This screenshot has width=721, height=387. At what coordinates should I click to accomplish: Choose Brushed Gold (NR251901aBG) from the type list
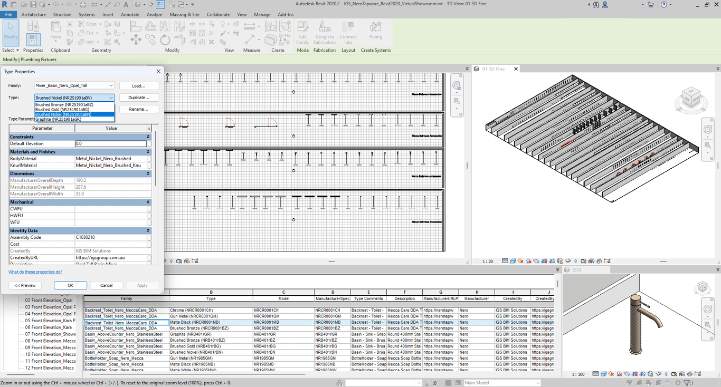62,110
